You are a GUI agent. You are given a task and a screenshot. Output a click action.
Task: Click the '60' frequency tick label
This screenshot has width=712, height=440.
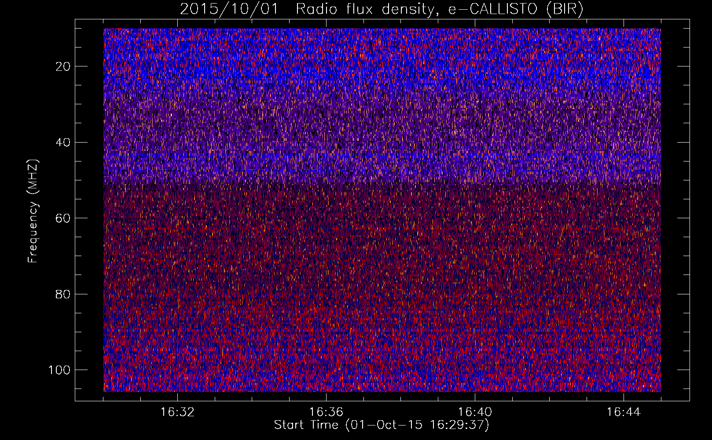pos(63,218)
